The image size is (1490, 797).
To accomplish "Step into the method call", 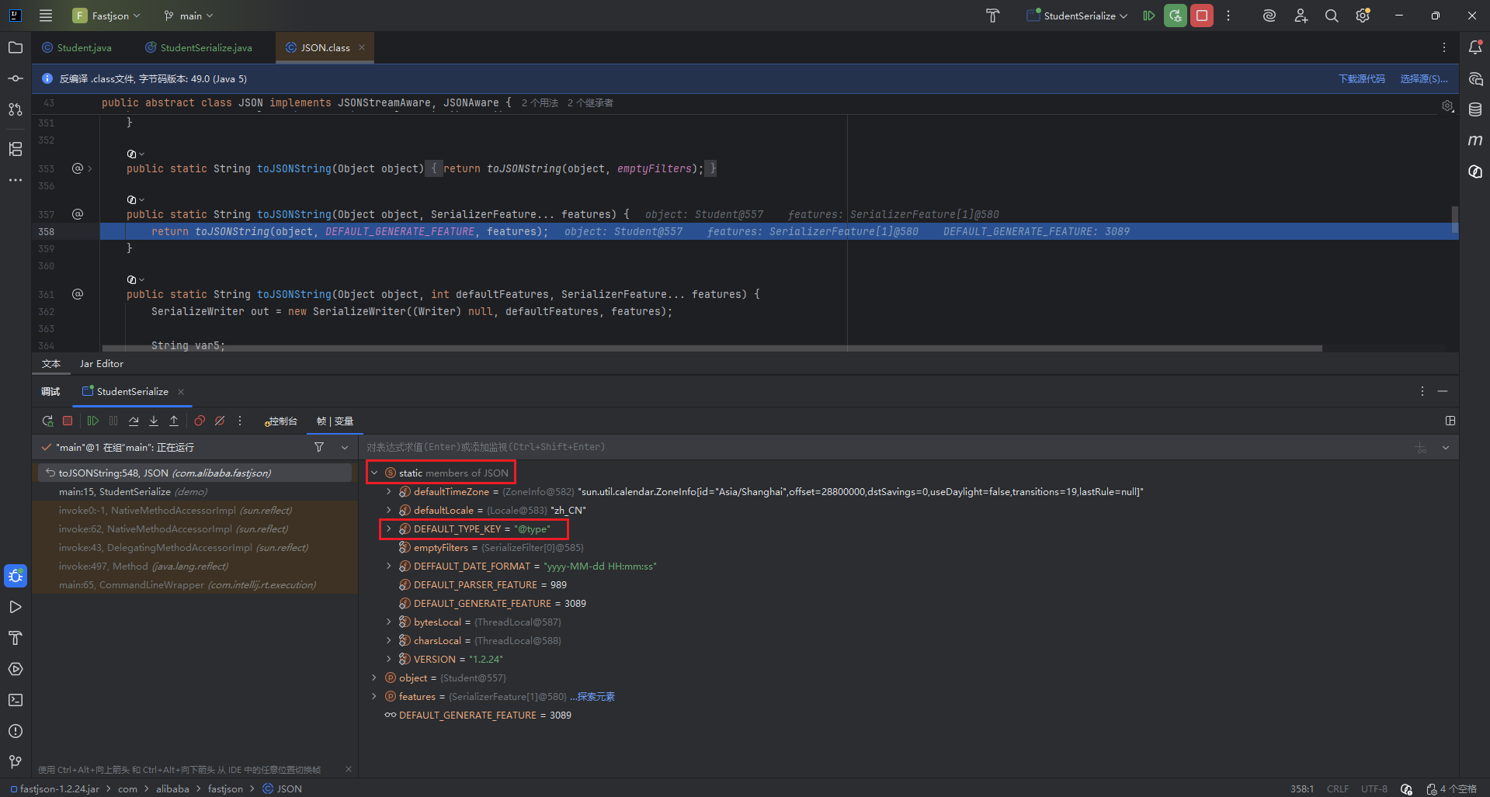I will point(154,421).
